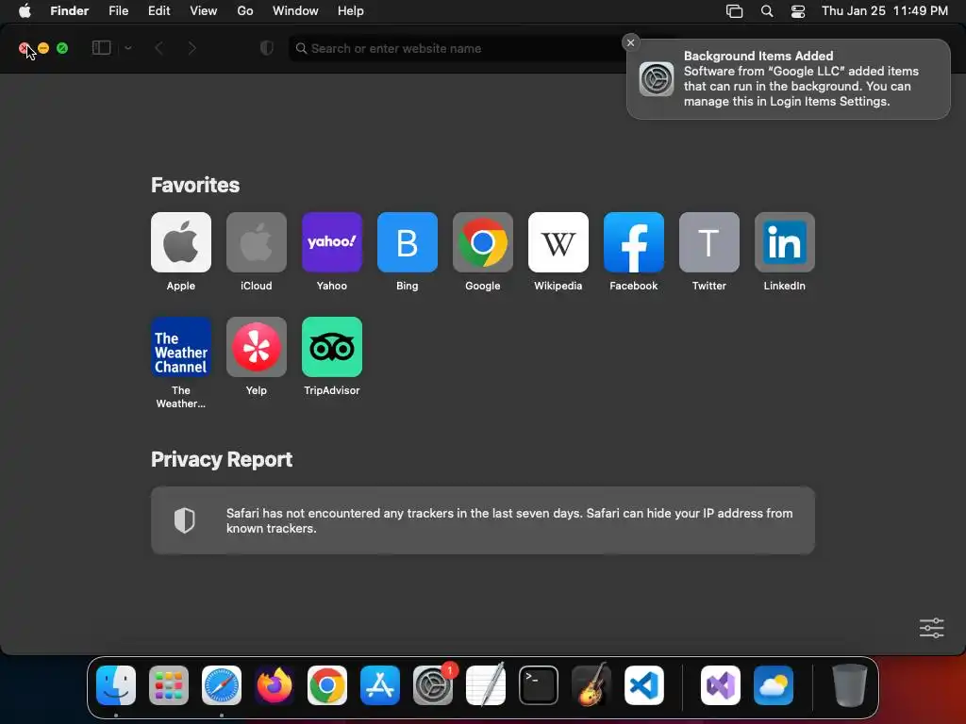Focus the Search or enter website name field
The width and height of the screenshot is (966, 724).
456,48
